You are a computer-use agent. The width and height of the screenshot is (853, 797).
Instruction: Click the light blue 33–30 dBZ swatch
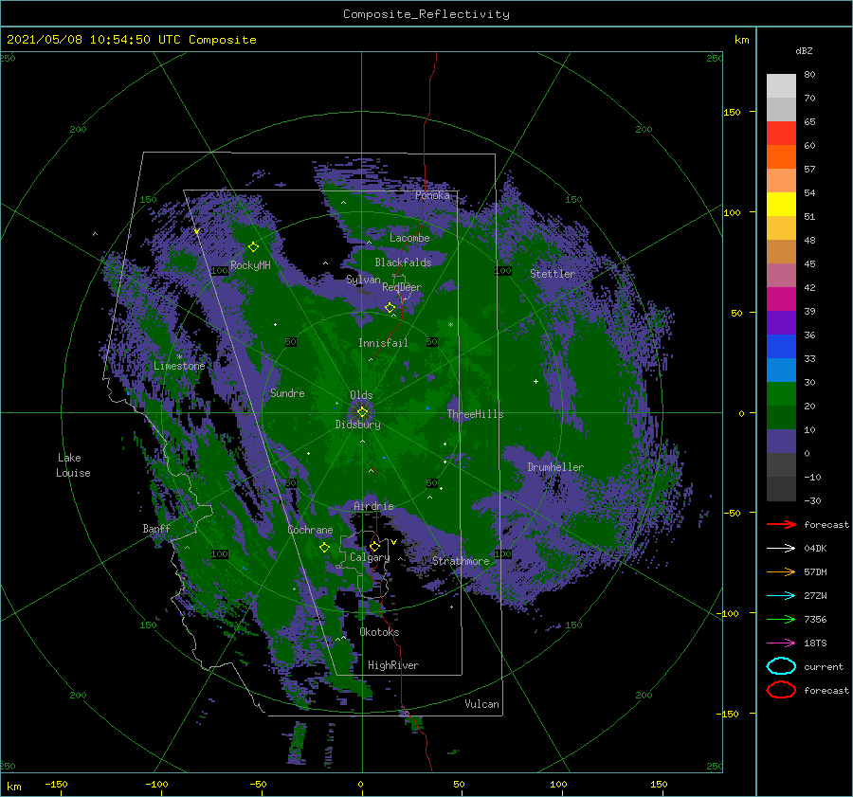tap(781, 371)
